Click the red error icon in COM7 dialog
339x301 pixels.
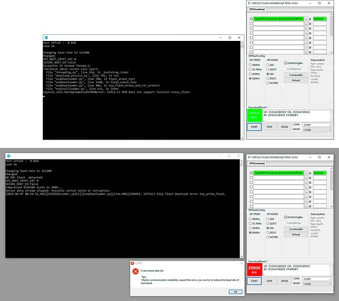click(x=135, y=271)
